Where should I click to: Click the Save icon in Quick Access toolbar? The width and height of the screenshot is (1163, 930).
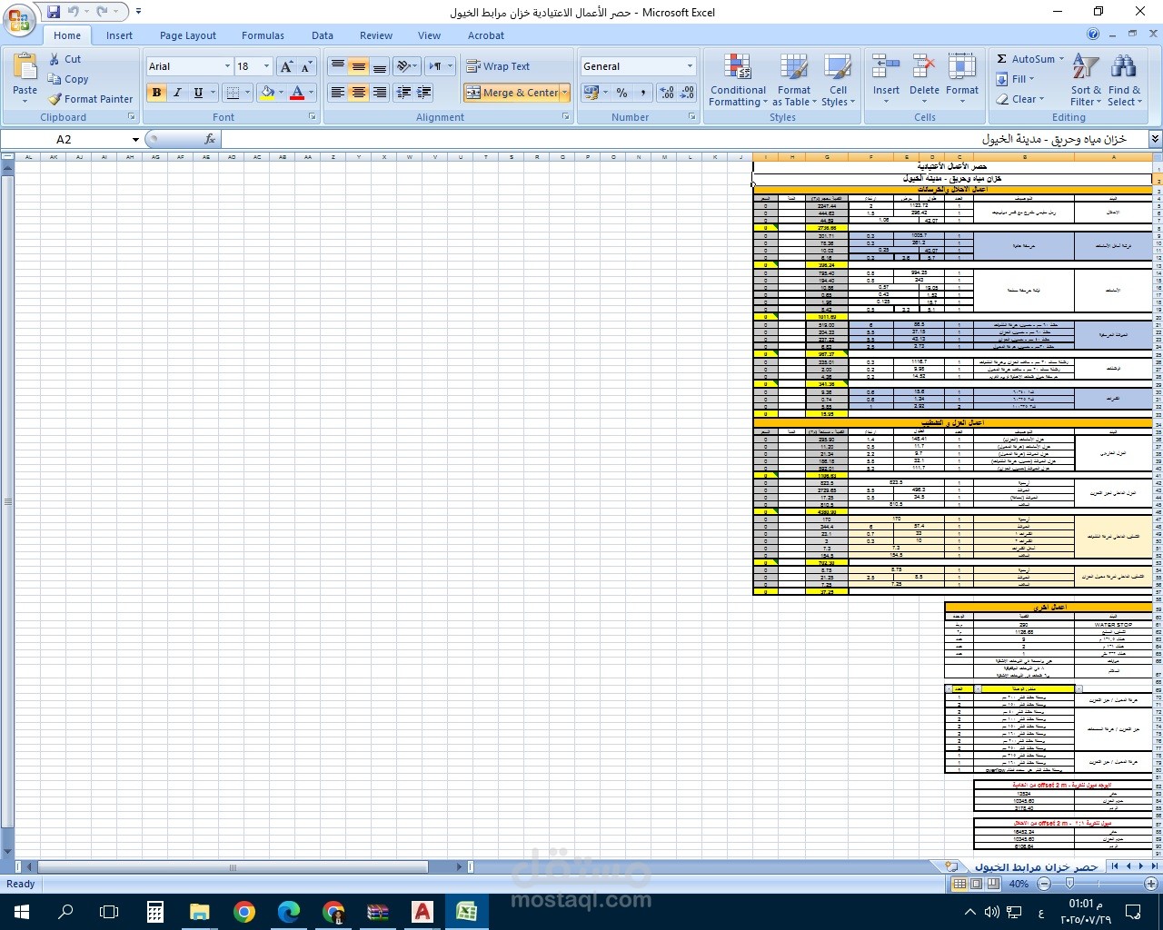[x=54, y=13]
